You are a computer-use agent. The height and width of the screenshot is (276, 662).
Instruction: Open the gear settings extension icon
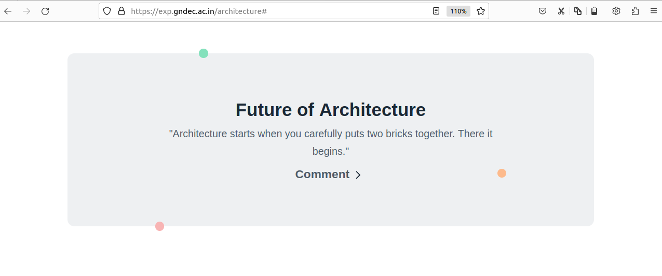616,11
